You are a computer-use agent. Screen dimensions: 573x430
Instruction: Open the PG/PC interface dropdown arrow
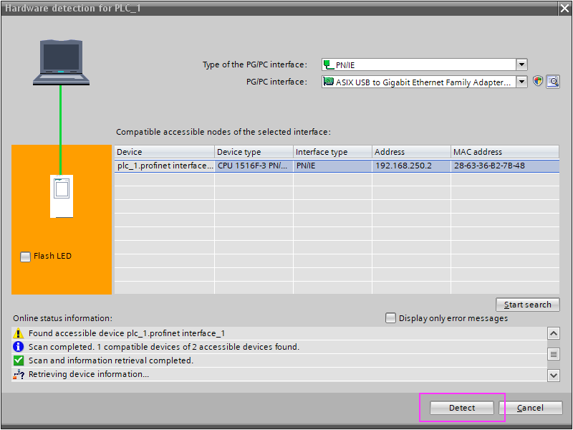522,82
